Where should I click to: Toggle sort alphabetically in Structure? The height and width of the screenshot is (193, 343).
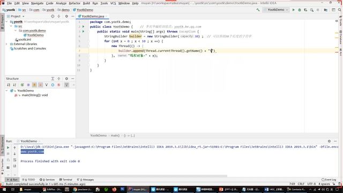point(14,85)
